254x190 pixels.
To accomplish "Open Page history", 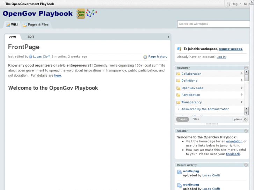I will (158, 56).
